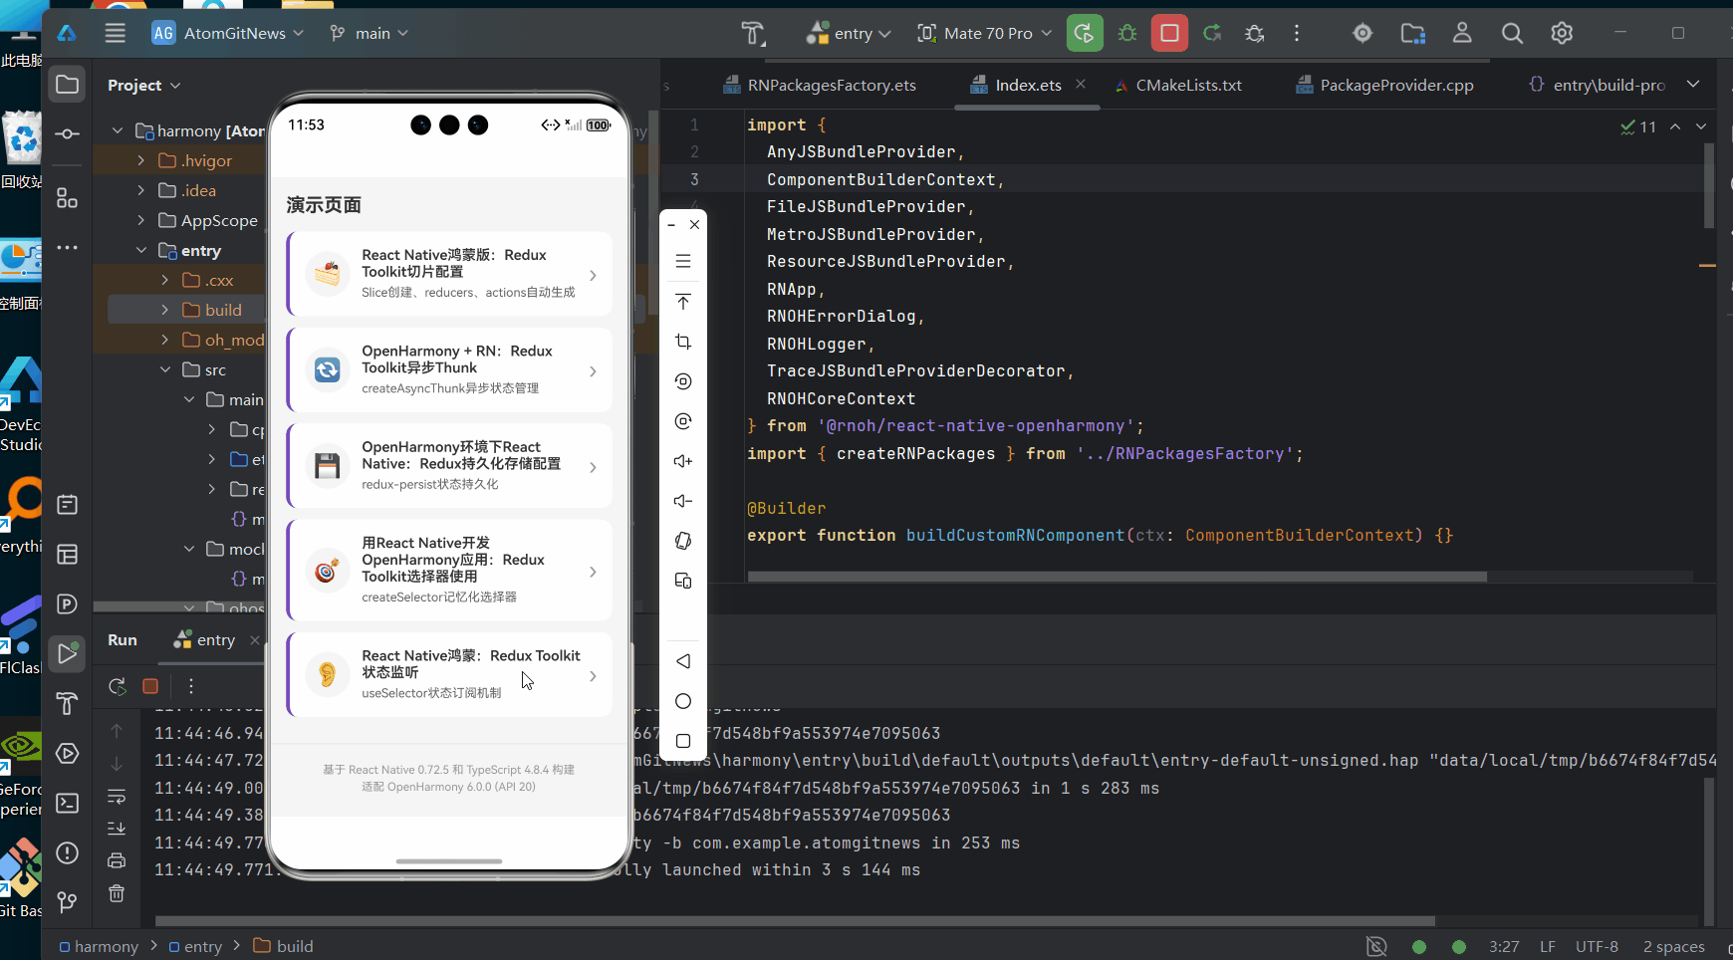Open the user account icon
1733x960 pixels.
1462,33
